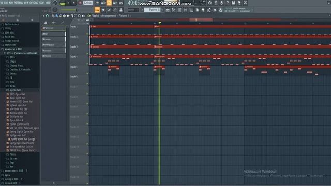The width and height of the screenshot is (331, 186).
Task: Click the floppy disk save icon
Action: tap(233, 3)
